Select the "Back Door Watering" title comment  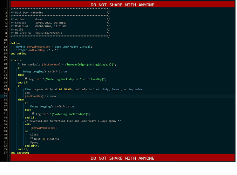click(x=29, y=13)
